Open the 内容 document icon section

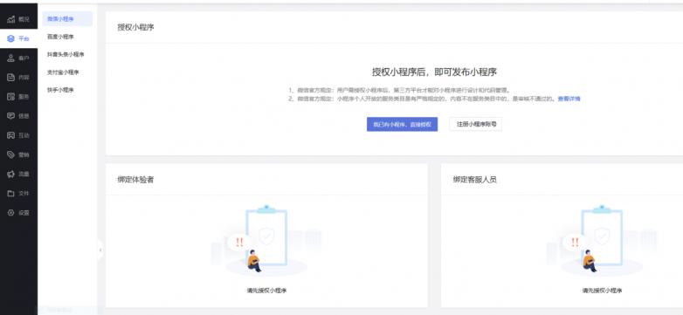[x=10, y=78]
